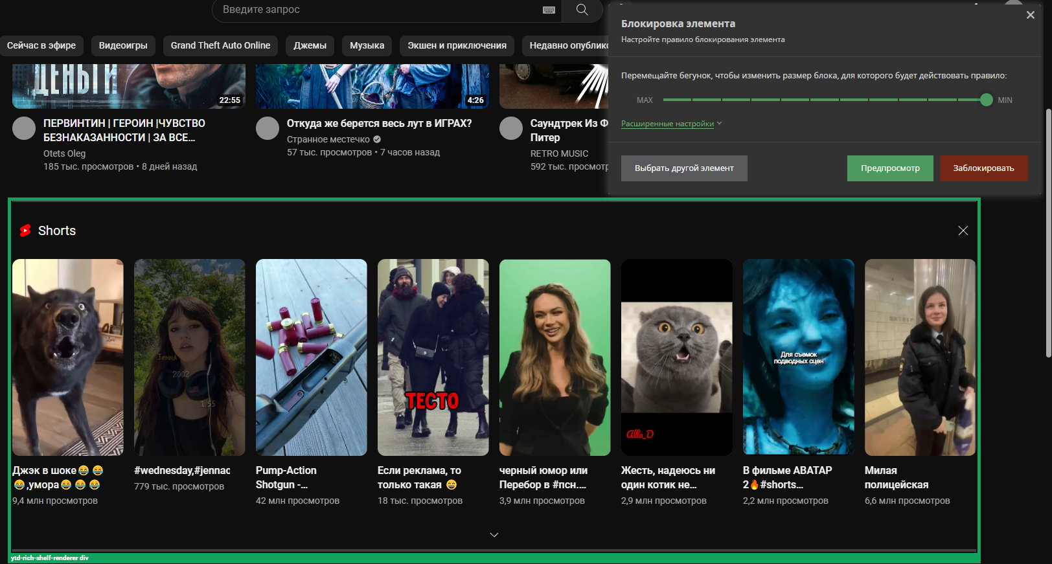Open RETRO MUSIC channel avatar

click(x=511, y=128)
